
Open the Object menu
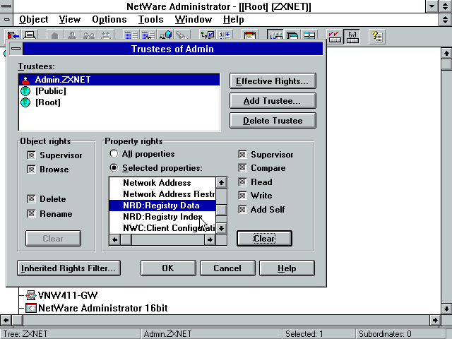click(x=33, y=19)
